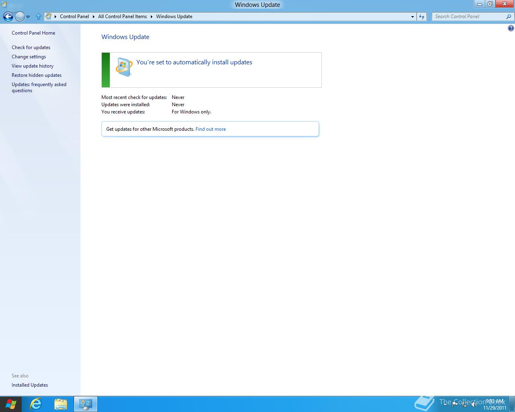Open Internet Explorer from the taskbar
This screenshot has height=412, width=515.
[36, 404]
